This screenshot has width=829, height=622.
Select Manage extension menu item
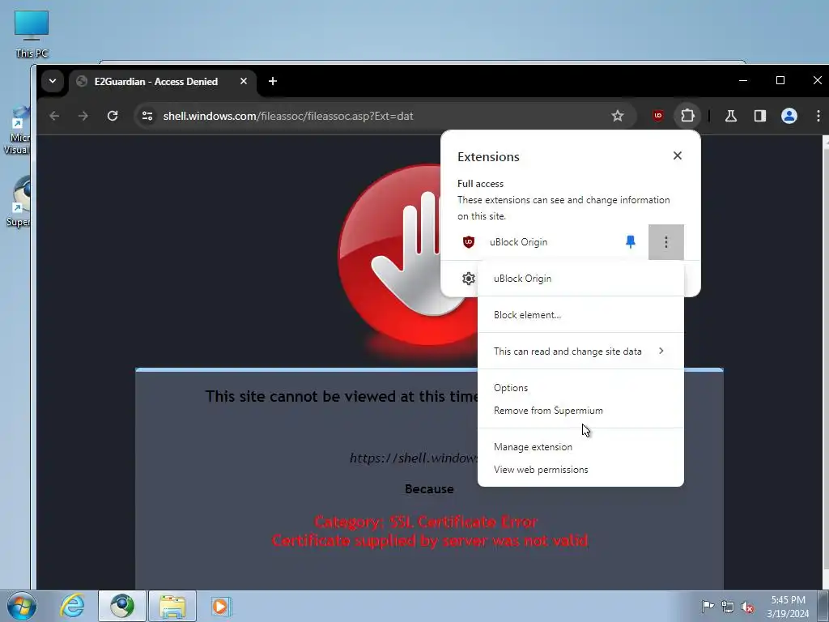580,447
